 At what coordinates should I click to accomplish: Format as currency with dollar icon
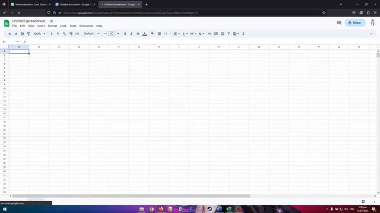(x=52, y=34)
